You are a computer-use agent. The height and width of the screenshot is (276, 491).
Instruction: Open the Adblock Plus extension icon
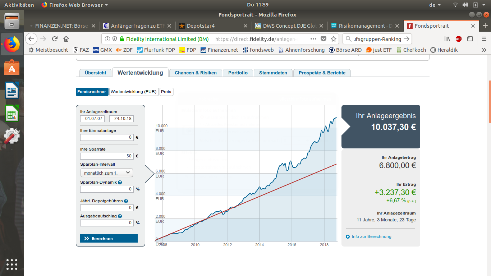(x=459, y=39)
